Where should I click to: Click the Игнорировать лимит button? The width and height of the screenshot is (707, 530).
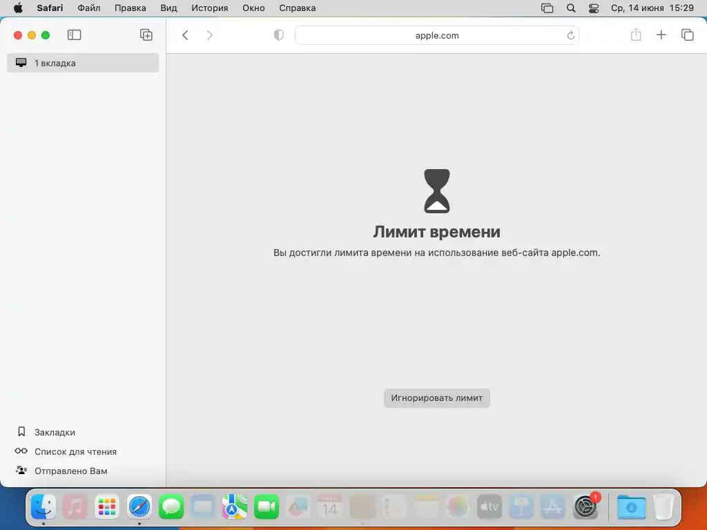click(x=437, y=398)
